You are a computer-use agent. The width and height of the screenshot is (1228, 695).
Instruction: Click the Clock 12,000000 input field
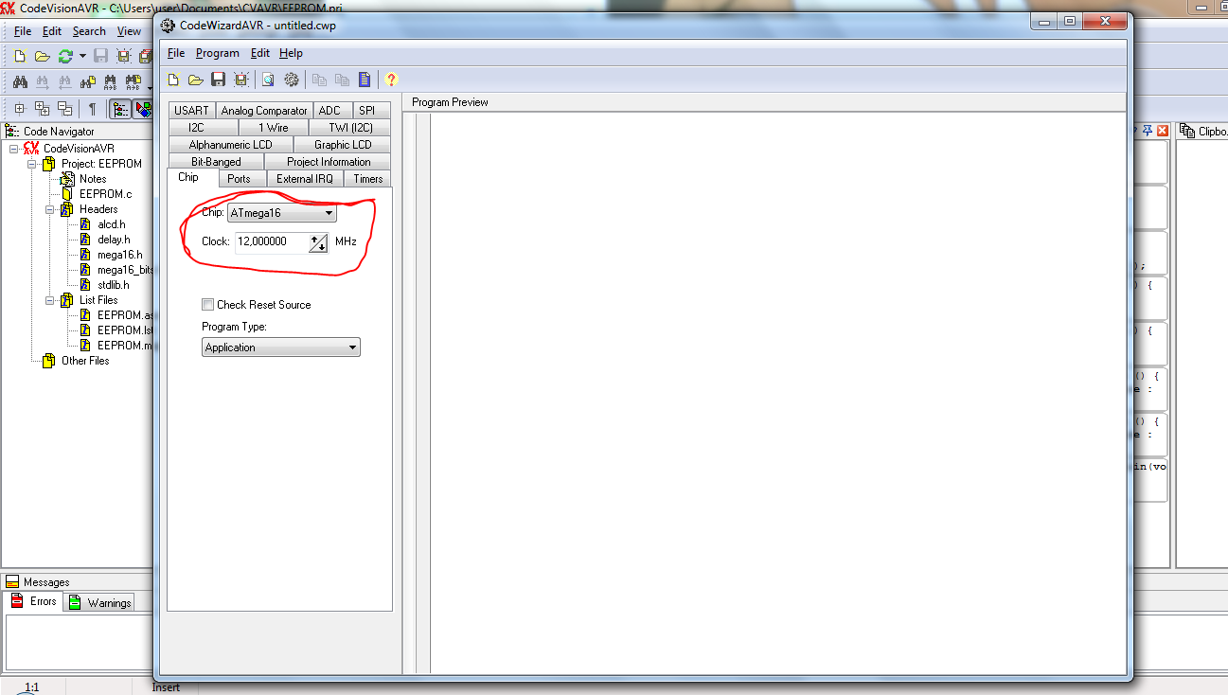271,241
